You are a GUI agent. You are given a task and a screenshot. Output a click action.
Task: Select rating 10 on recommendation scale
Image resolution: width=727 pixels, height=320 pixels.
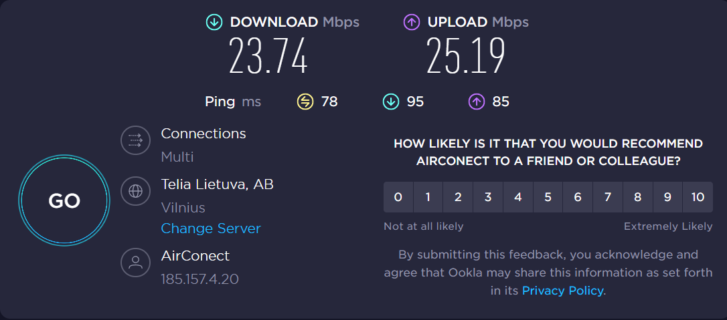tap(698, 197)
